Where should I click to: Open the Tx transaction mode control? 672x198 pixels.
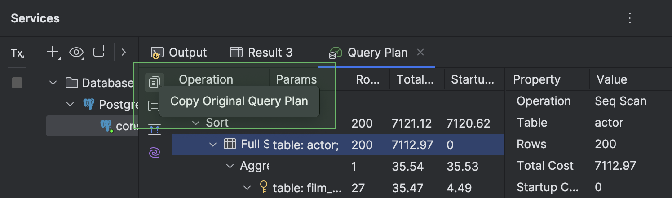tap(18, 53)
